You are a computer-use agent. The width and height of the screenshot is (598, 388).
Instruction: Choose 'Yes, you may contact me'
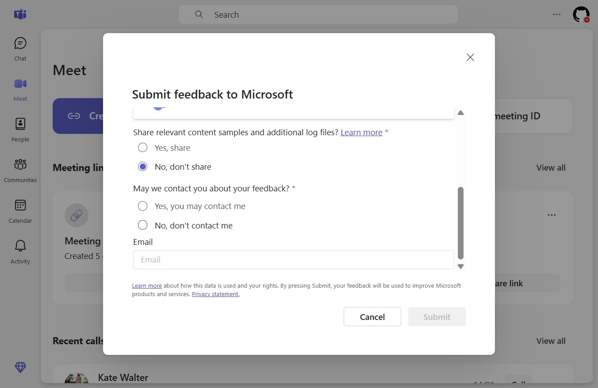click(x=142, y=206)
